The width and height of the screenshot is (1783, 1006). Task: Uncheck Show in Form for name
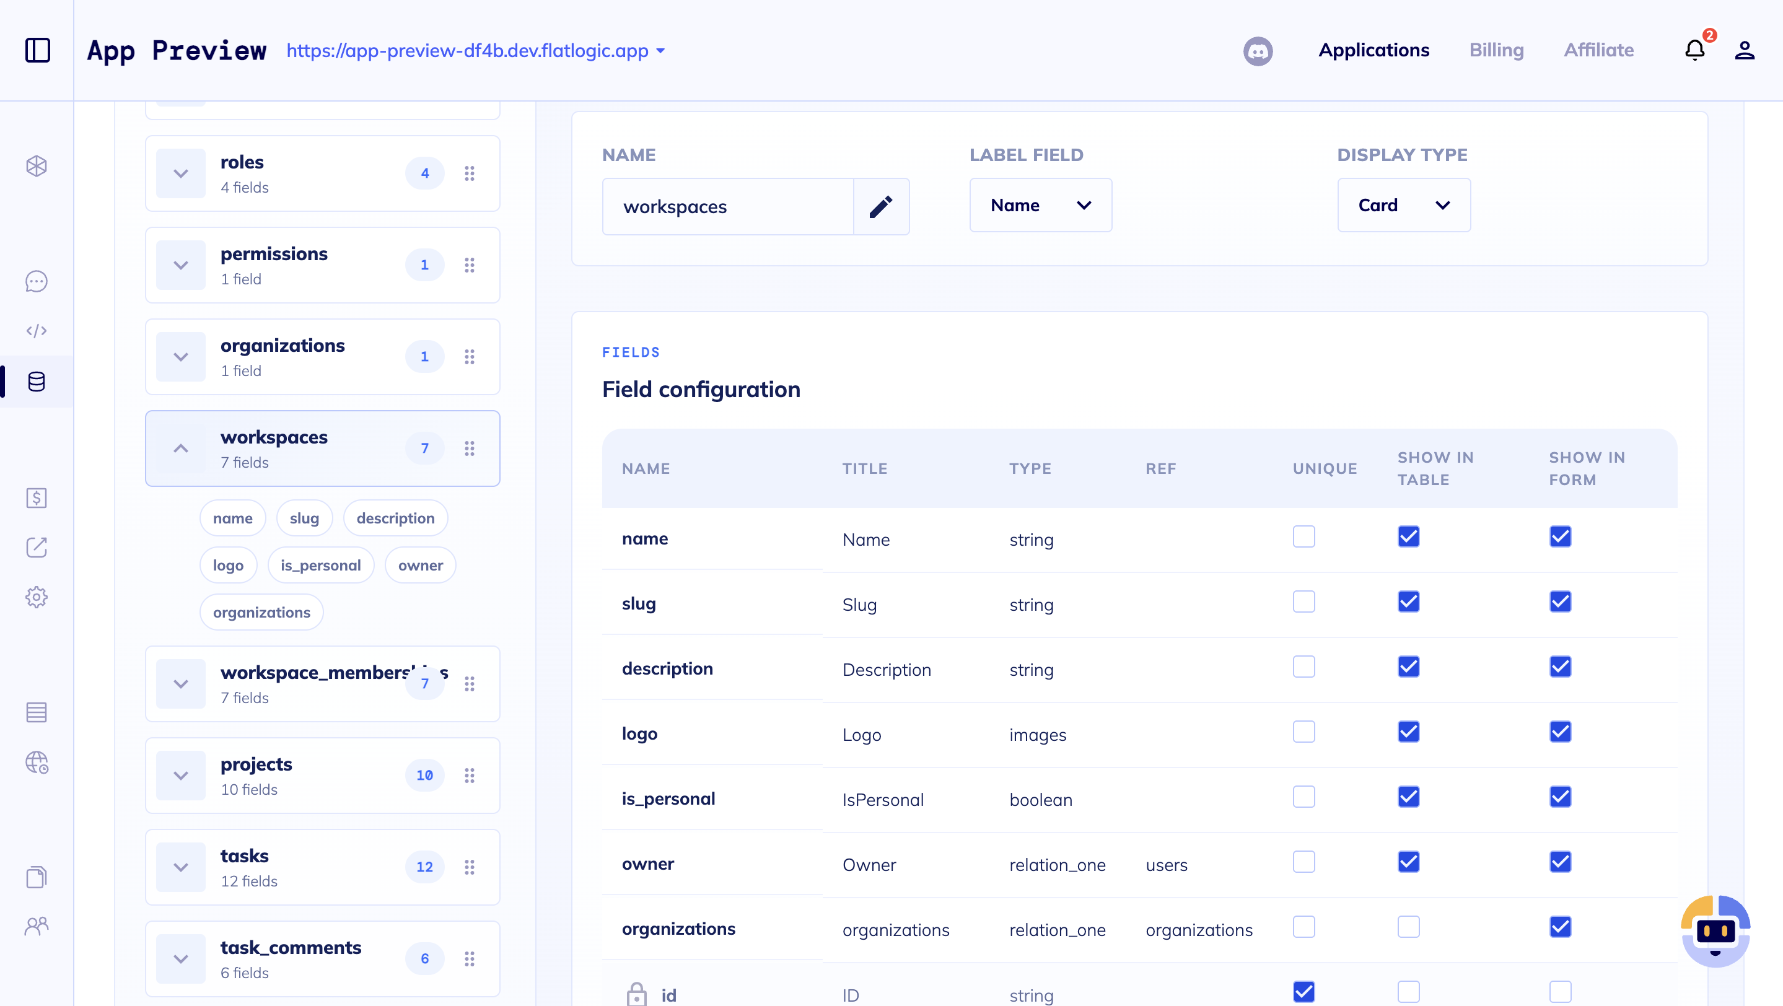click(1560, 537)
